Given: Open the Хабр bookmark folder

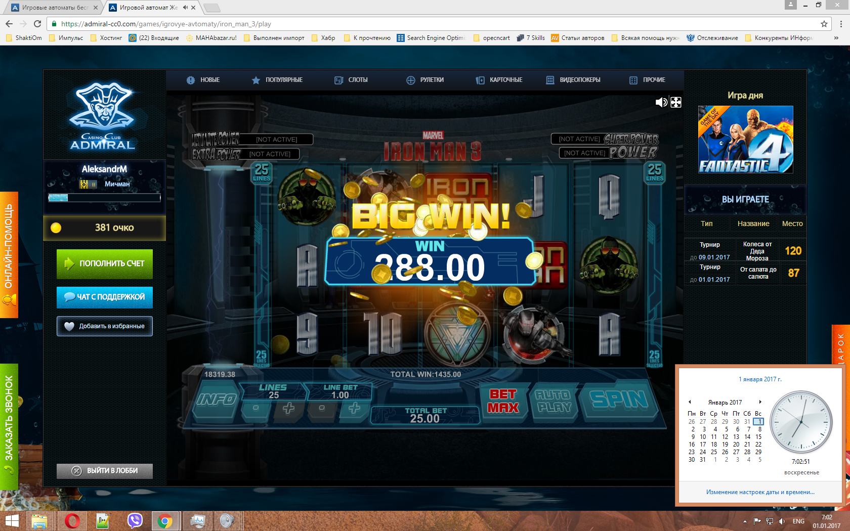Looking at the screenshot, I should coord(323,38).
